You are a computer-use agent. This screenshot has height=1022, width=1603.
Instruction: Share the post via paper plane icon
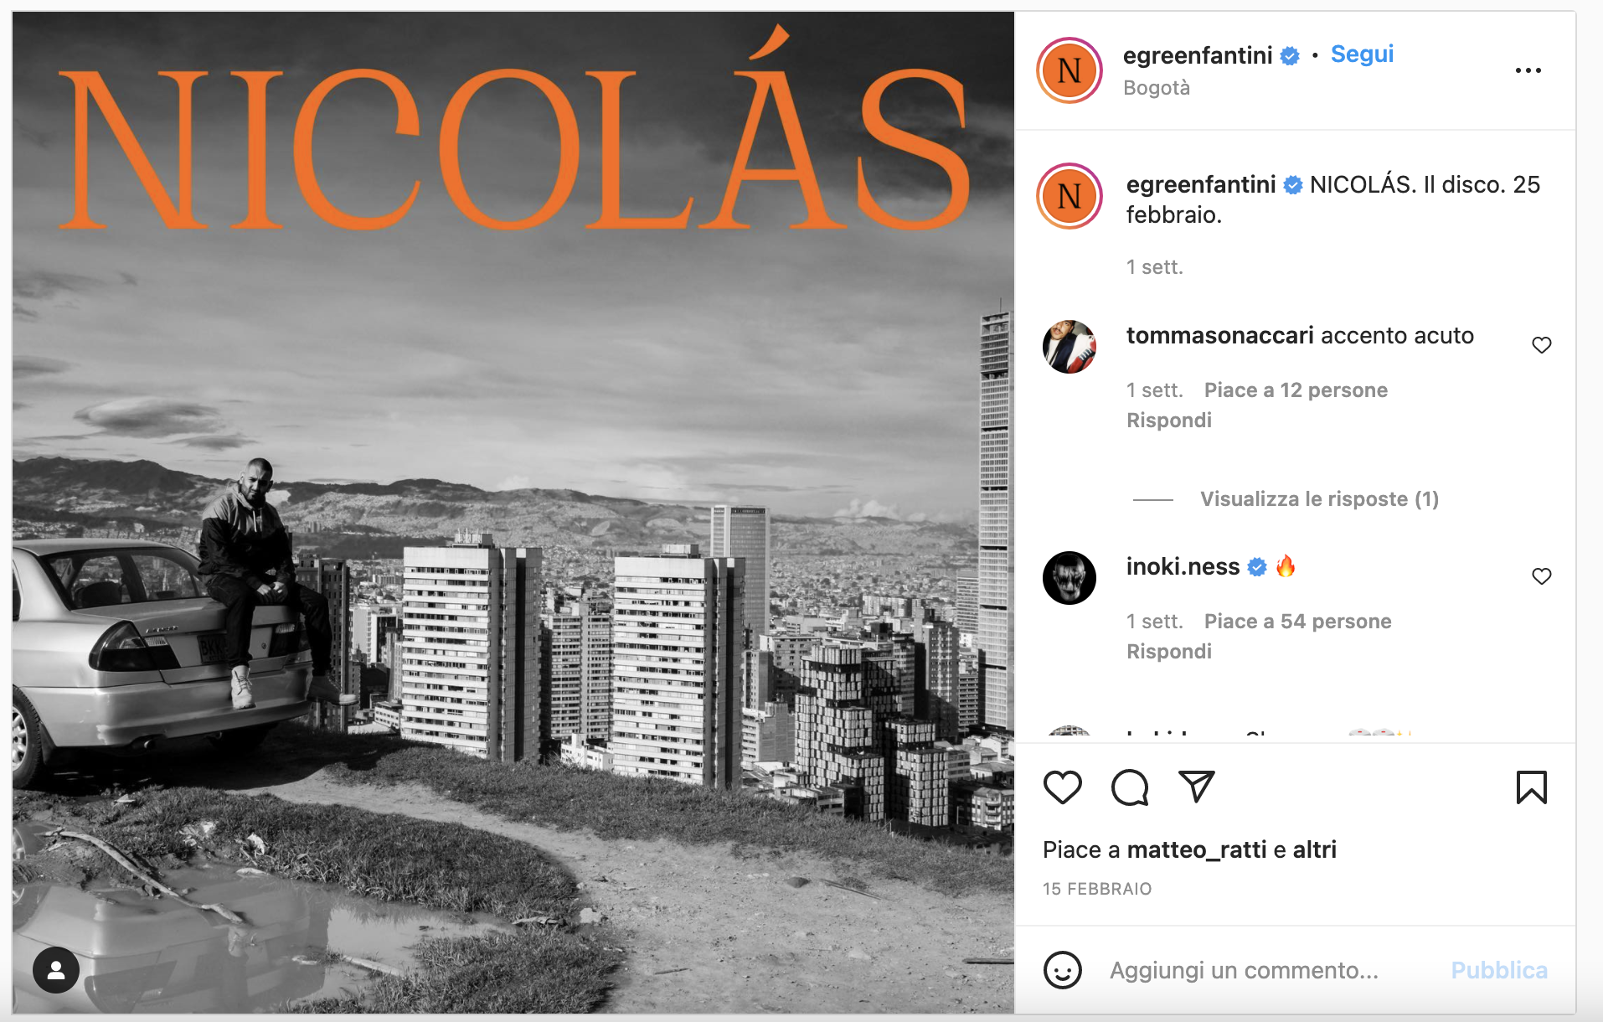pyautogui.click(x=1196, y=787)
